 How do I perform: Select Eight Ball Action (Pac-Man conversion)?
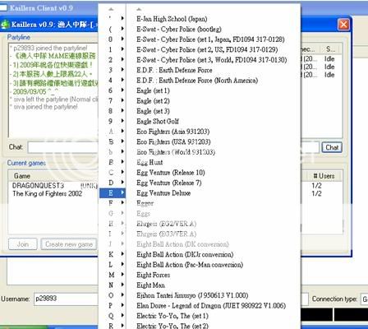pyautogui.click(x=190, y=265)
